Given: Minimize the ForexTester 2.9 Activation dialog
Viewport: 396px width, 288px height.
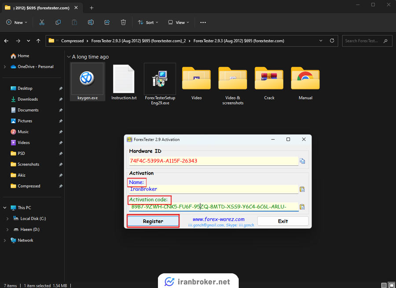Looking at the screenshot, I should click(x=273, y=139).
